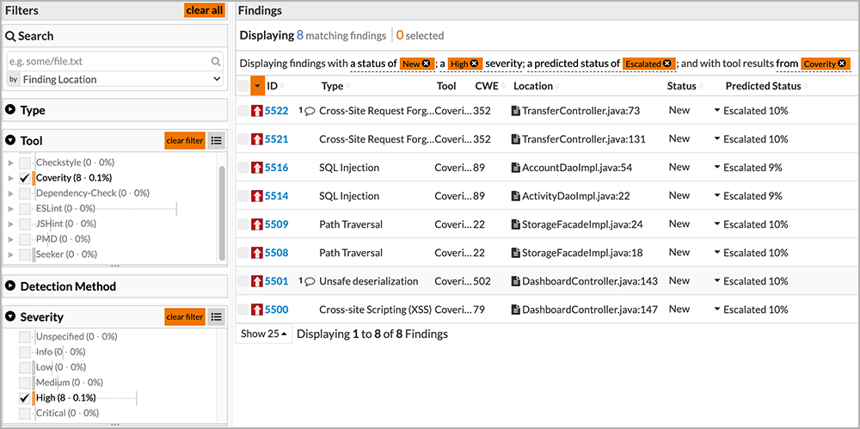Open the orange bulk-select dropdown arrow
Image resolution: width=860 pixels, height=429 pixels.
[258, 86]
